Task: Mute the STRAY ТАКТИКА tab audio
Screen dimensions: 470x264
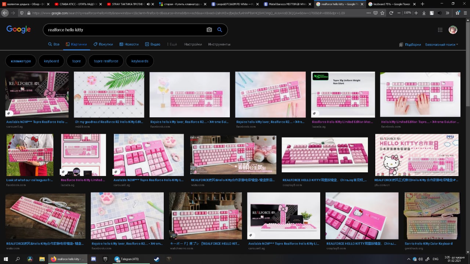Action: (x=148, y=4)
